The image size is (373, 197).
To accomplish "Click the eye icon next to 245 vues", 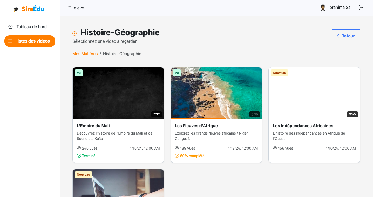I will [79, 148].
